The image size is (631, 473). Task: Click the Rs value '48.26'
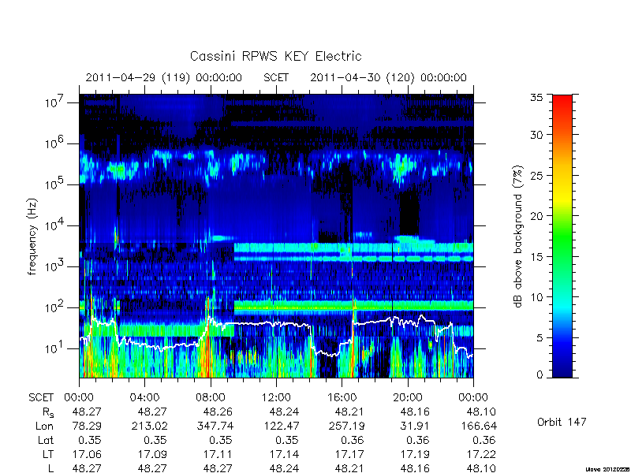click(218, 412)
